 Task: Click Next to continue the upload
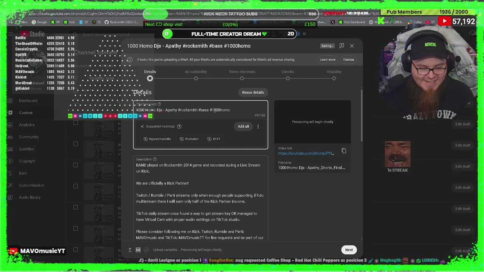click(x=349, y=250)
